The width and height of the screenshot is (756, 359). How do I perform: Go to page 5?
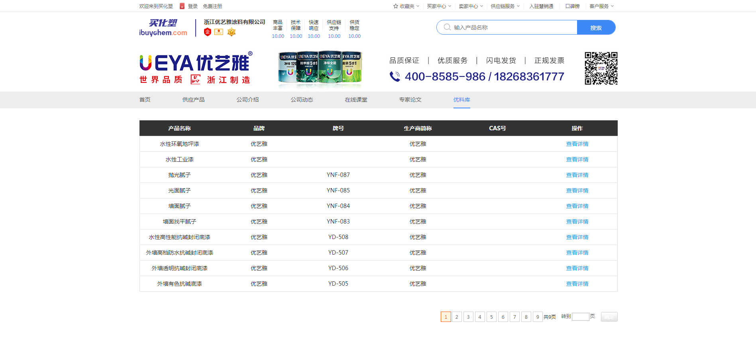pyautogui.click(x=491, y=317)
